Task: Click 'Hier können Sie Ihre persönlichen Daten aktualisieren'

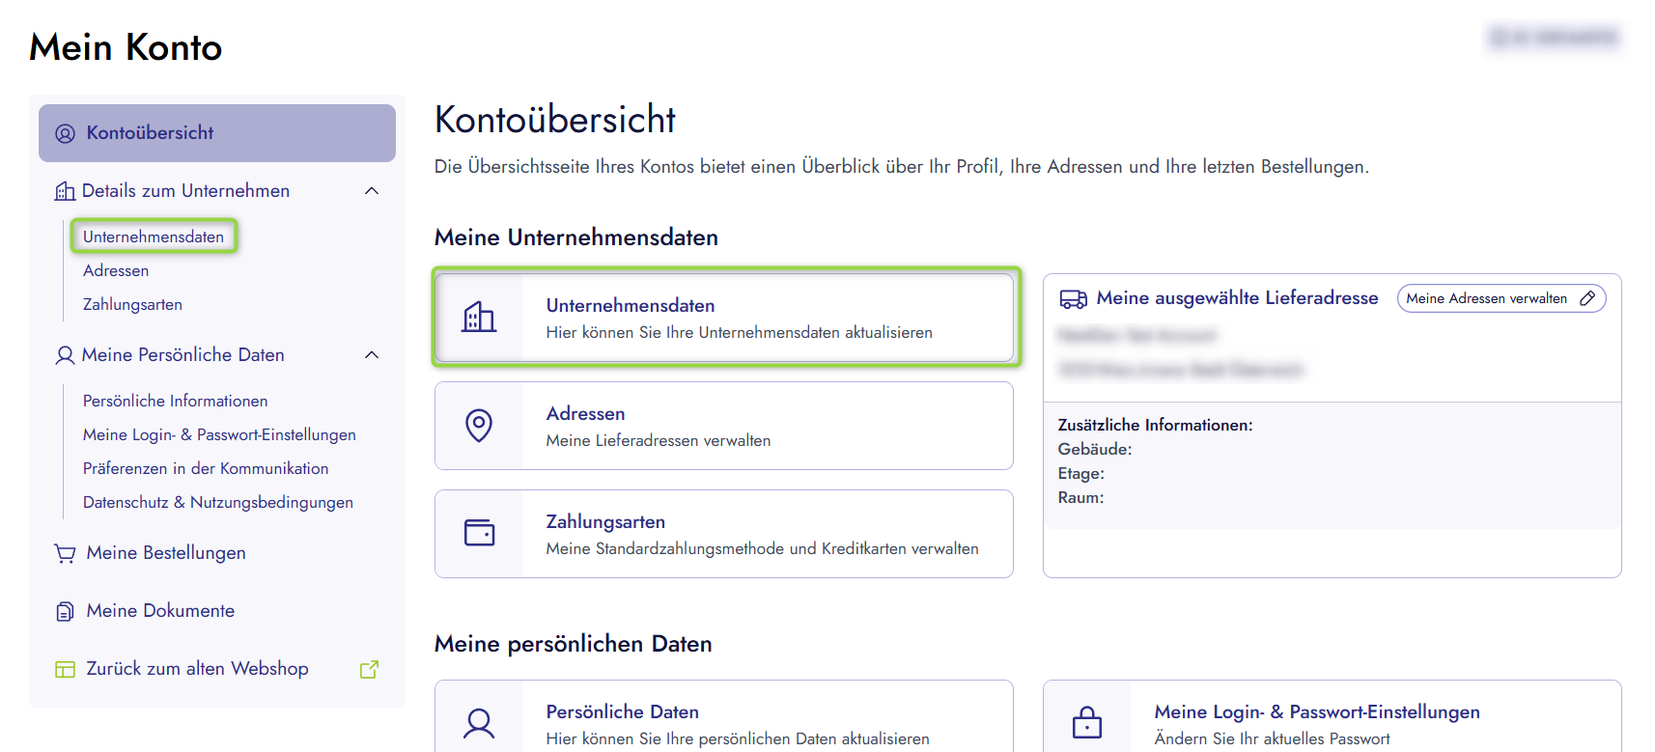Action: 738,738
